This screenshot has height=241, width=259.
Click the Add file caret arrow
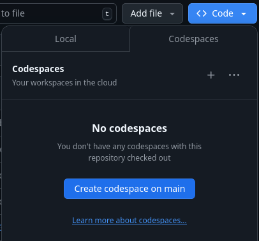click(172, 14)
